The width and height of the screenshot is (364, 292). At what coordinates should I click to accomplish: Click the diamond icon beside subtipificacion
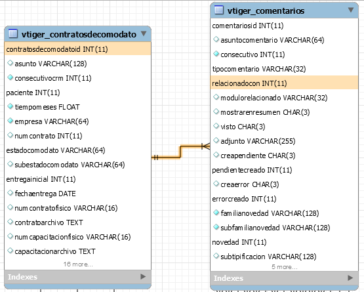(x=216, y=256)
